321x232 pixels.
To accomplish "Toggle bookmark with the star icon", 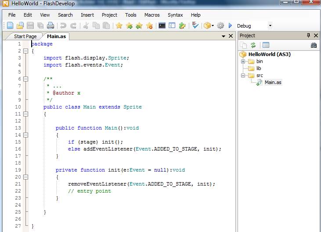I will pyautogui.click(x=119, y=26).
